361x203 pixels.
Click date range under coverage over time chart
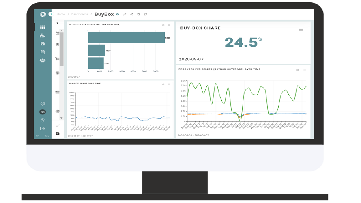193,136
